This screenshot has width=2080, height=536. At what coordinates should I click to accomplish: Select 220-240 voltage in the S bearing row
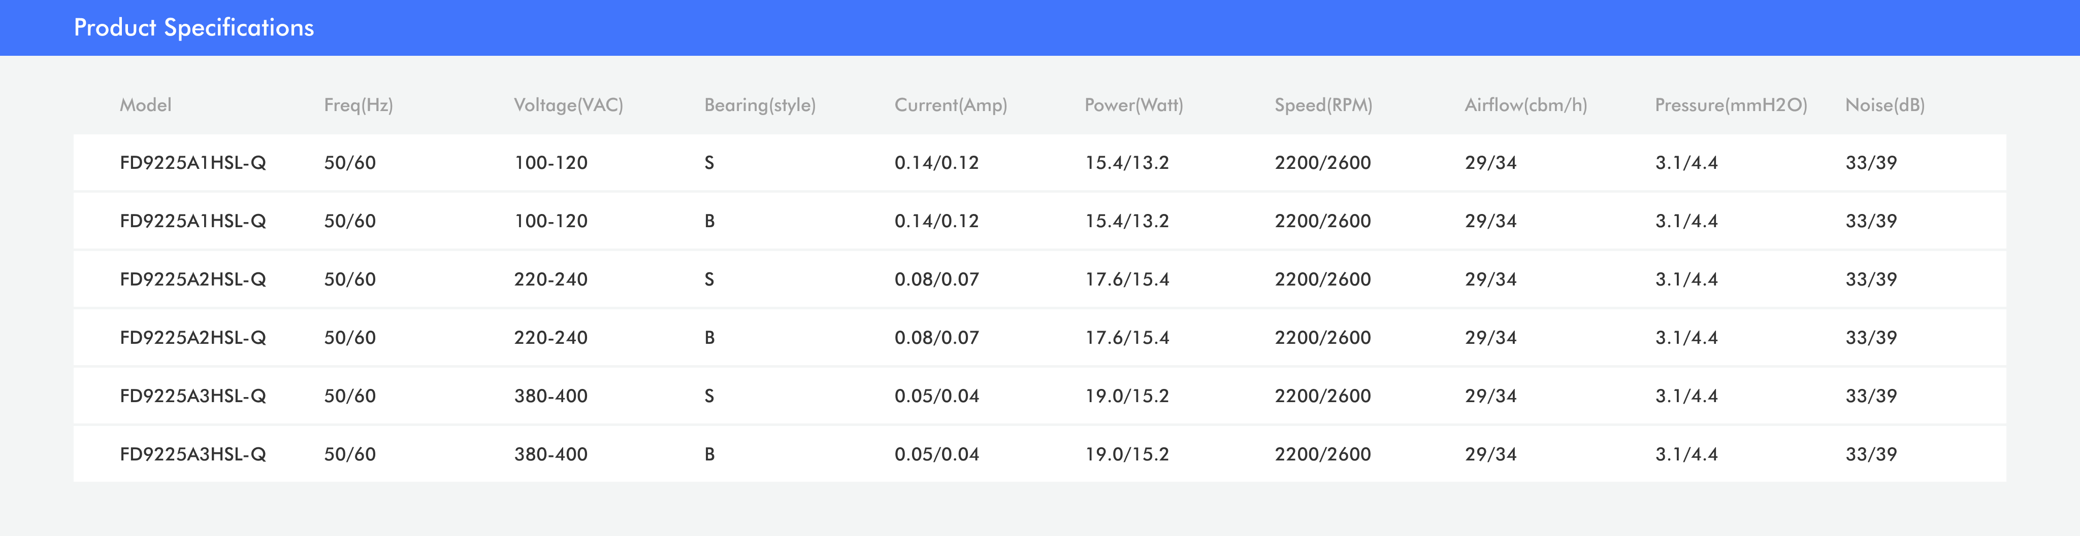(x=550, y=280)
